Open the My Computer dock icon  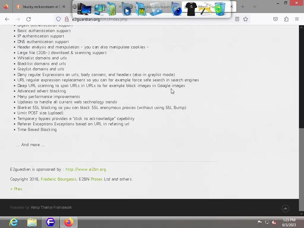(x=84, y=9)
